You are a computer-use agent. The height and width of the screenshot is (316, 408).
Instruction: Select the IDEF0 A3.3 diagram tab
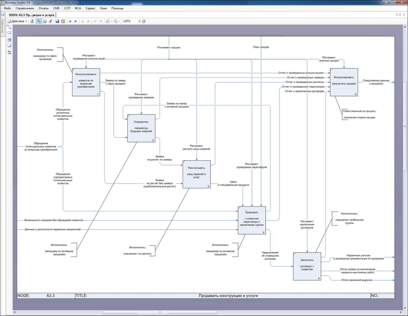[32, 15]
